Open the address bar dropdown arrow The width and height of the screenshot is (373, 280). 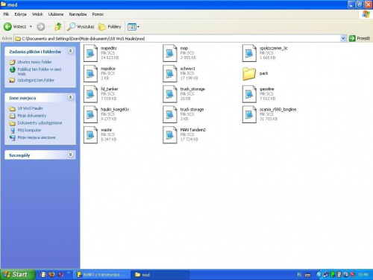click(x=343, y=38)
